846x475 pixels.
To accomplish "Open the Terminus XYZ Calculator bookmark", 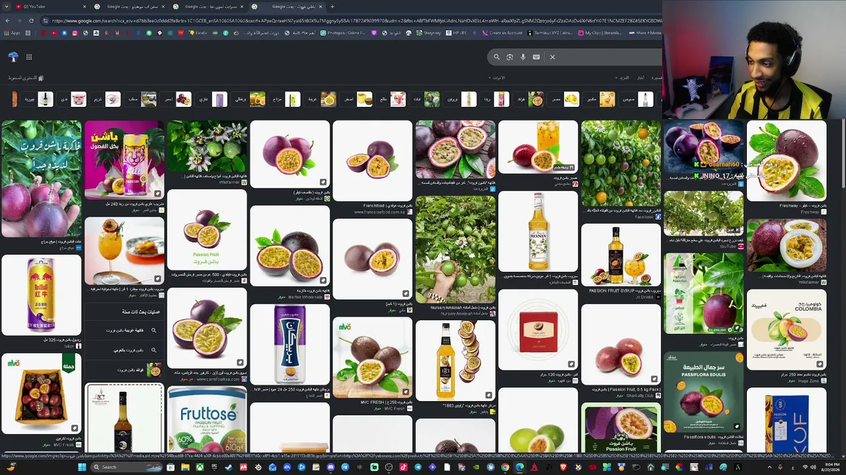I will click(x=550, y=33).
